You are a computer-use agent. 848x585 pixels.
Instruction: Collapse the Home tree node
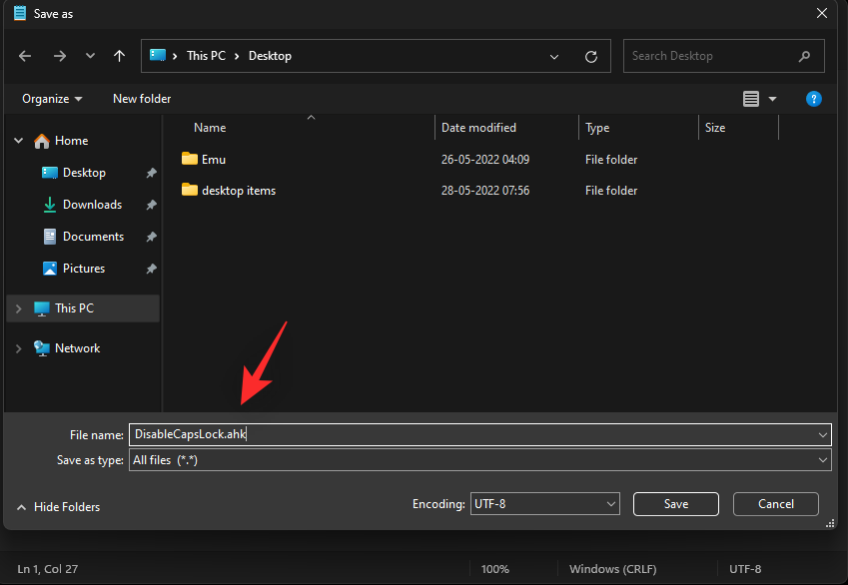point(18,141)
